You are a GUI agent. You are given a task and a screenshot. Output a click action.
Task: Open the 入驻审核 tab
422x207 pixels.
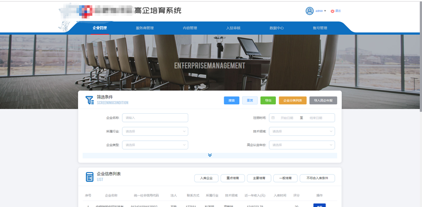click(x=233, y=28)
